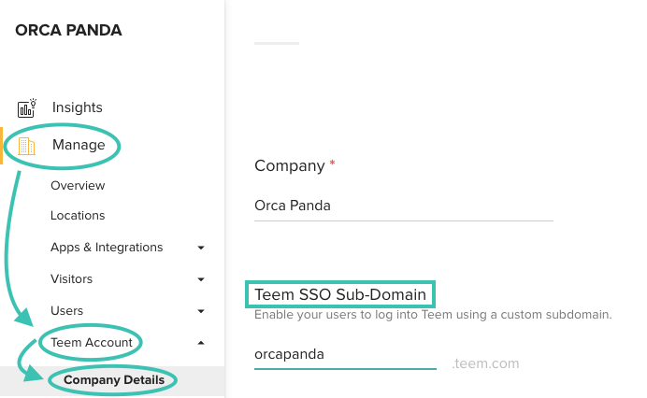Viewport: 647px width, 398px height.
Task: Select the Visitors menu item
Action: click(x=71, y=278)
